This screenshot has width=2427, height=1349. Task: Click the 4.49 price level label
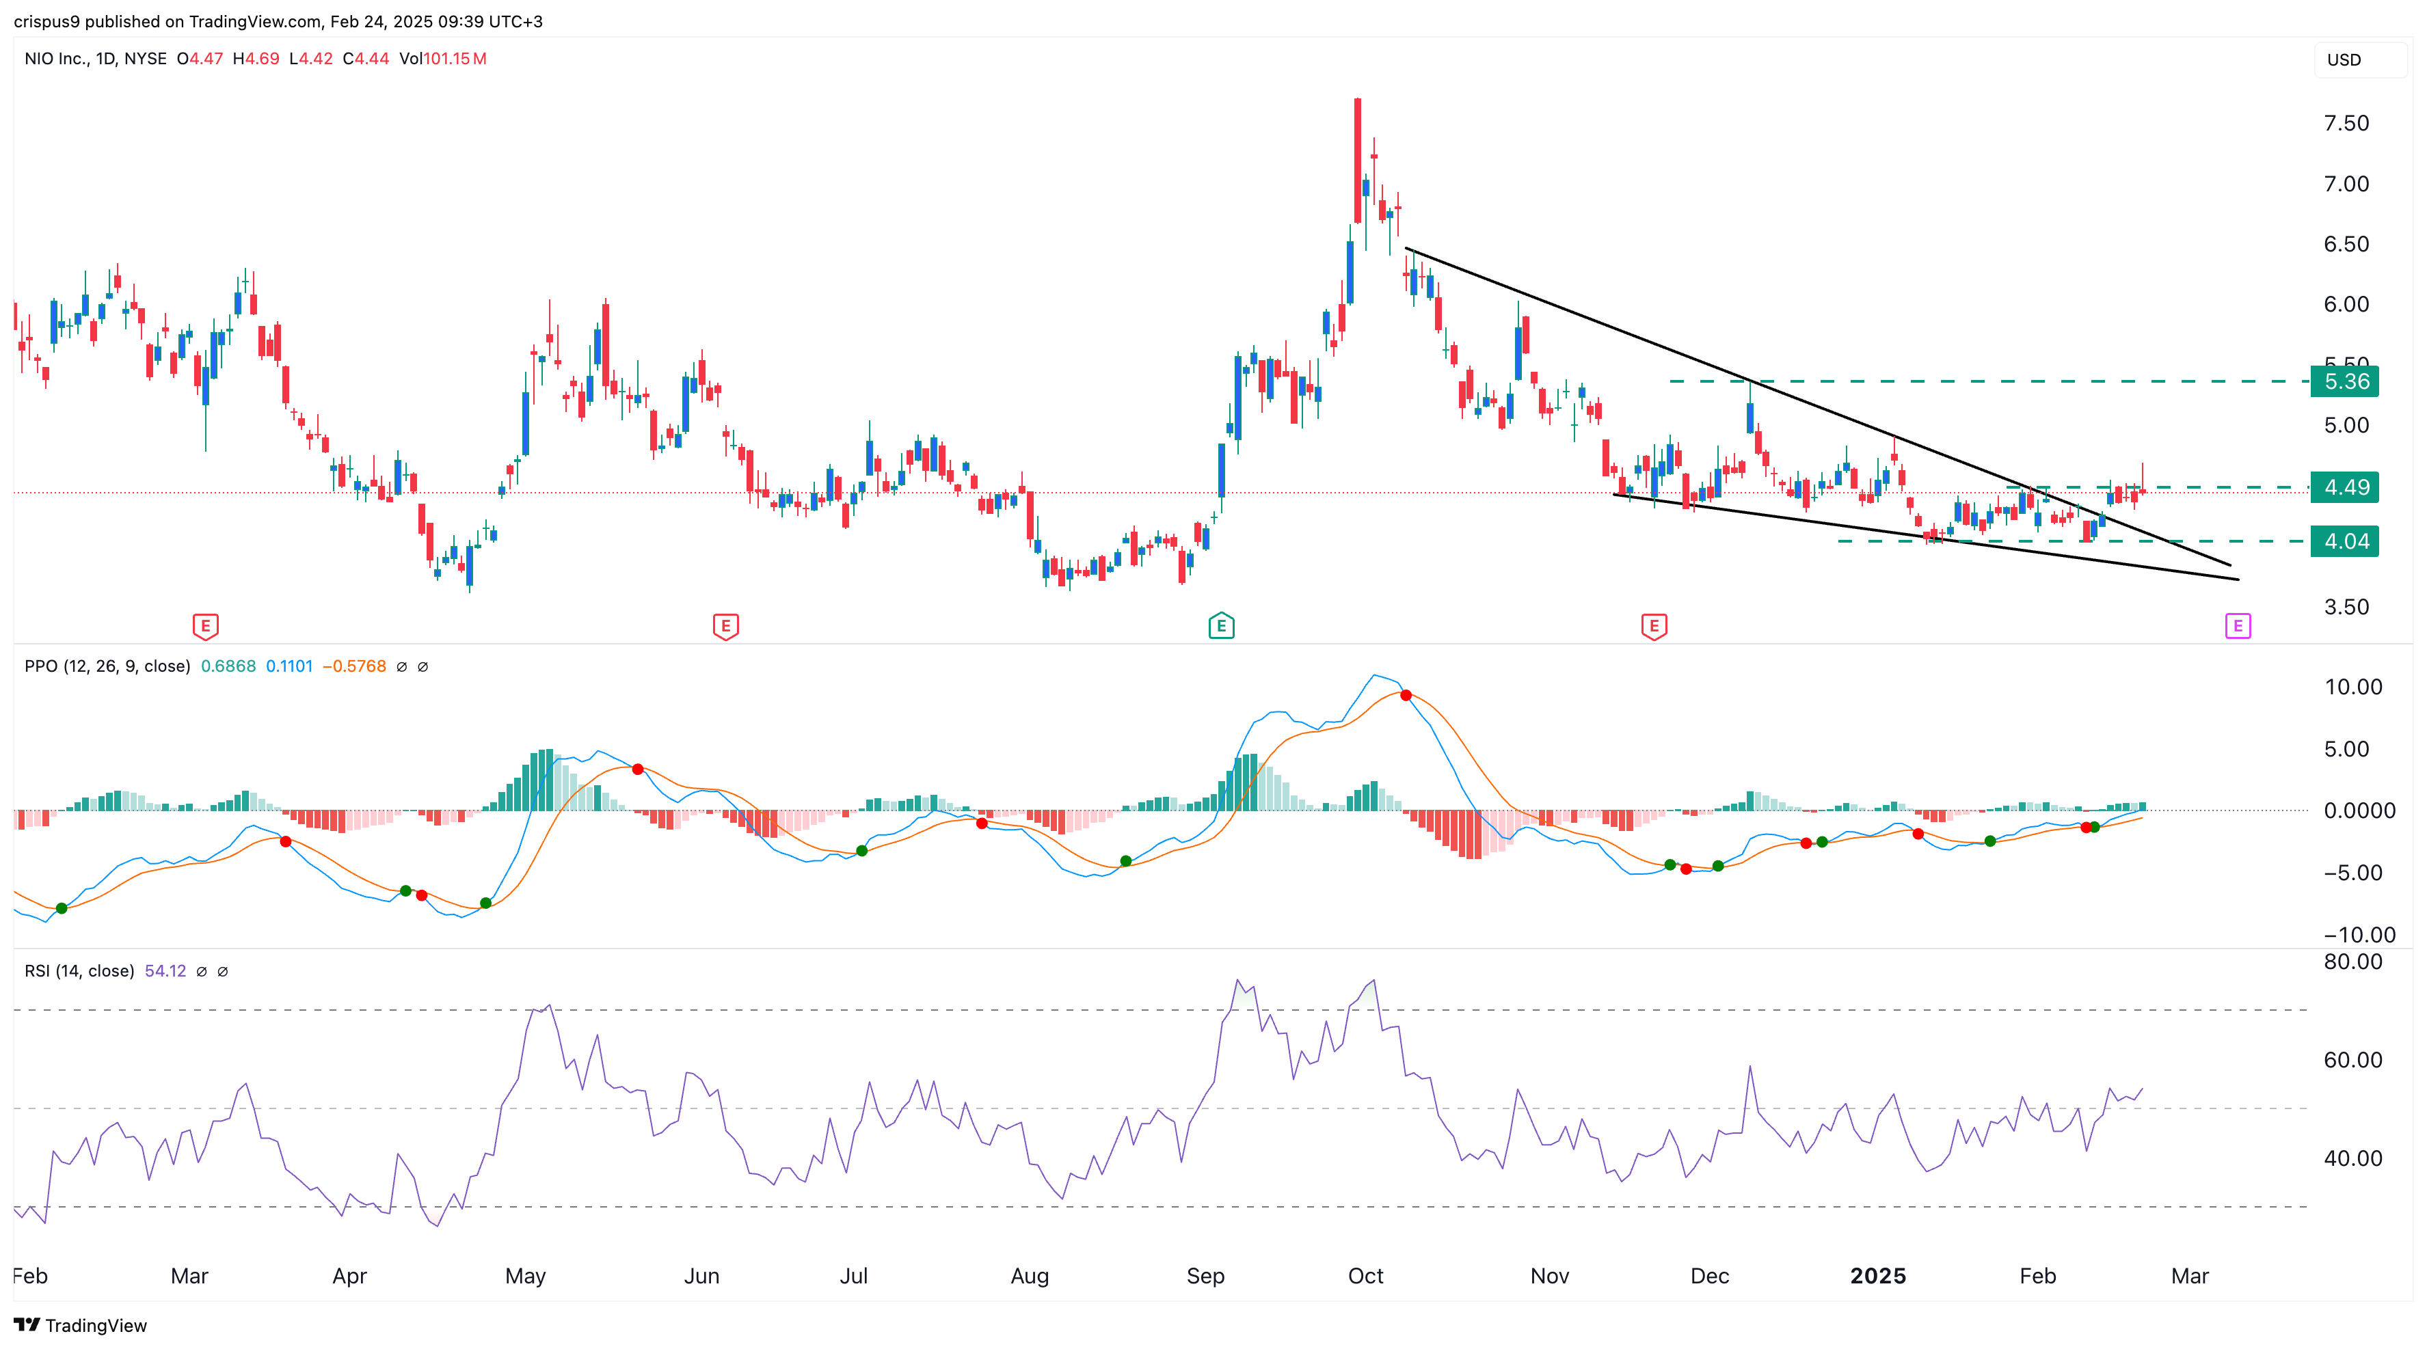[x=2345, y=487]
